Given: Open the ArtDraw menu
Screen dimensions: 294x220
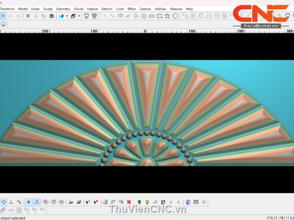Looking at the screenshot, I should tap(160, 9).
